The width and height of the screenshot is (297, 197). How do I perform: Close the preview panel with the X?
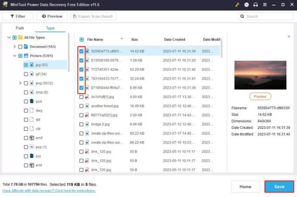pyautogui.click(x=289, y=36)
